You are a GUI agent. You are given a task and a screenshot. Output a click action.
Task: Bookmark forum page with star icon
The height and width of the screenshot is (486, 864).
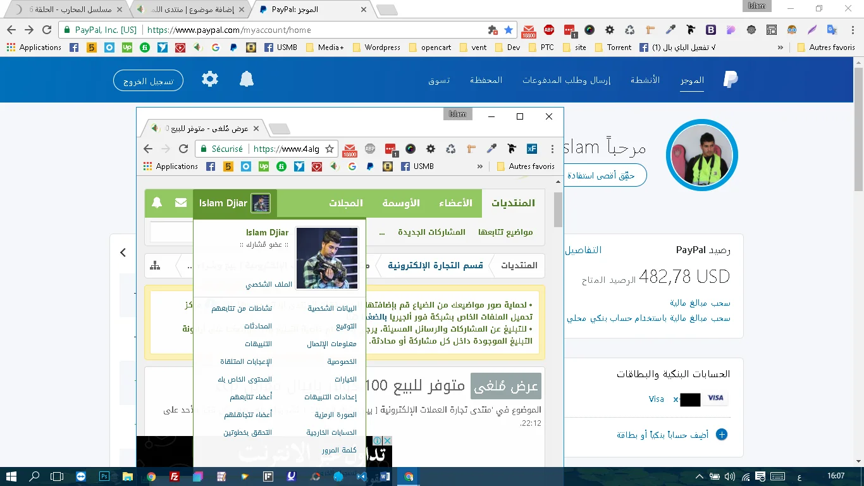(x=330, y=149)
